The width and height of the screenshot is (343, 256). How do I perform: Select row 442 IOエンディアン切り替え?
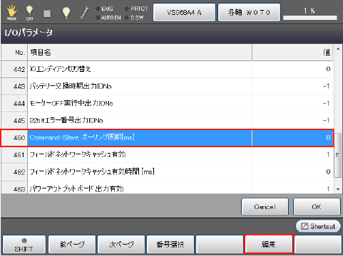coord(167,69)
